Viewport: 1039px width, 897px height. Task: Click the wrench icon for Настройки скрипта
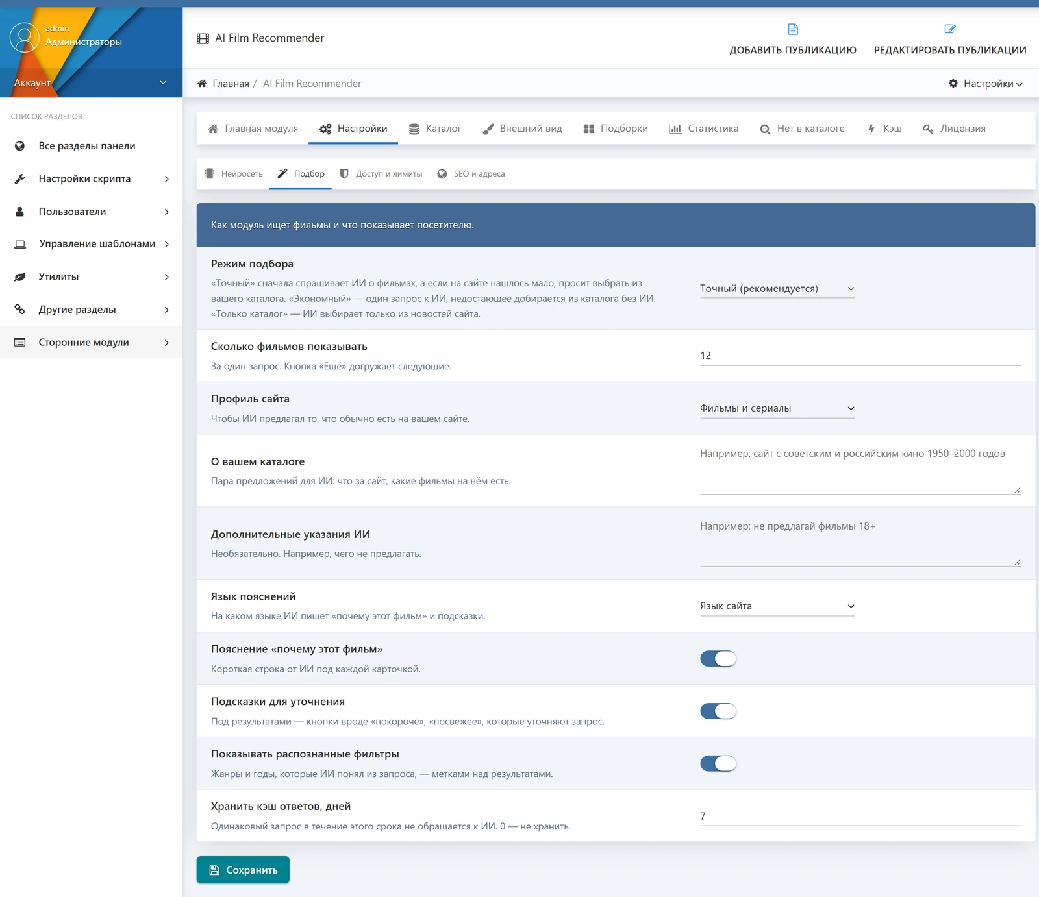20,179
